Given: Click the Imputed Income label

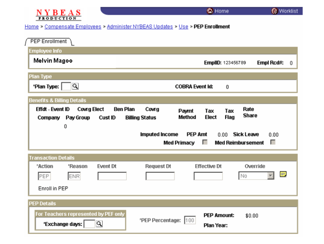Looking at the screenshot, I should point(159,134).
